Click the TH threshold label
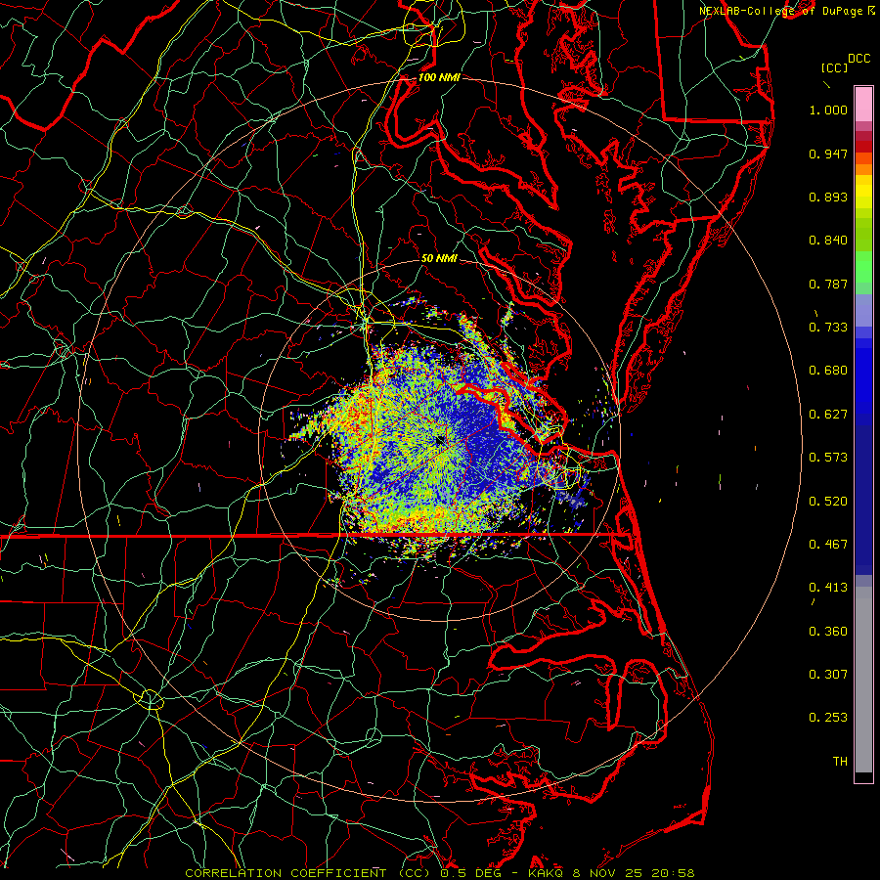 coord(840,762)
